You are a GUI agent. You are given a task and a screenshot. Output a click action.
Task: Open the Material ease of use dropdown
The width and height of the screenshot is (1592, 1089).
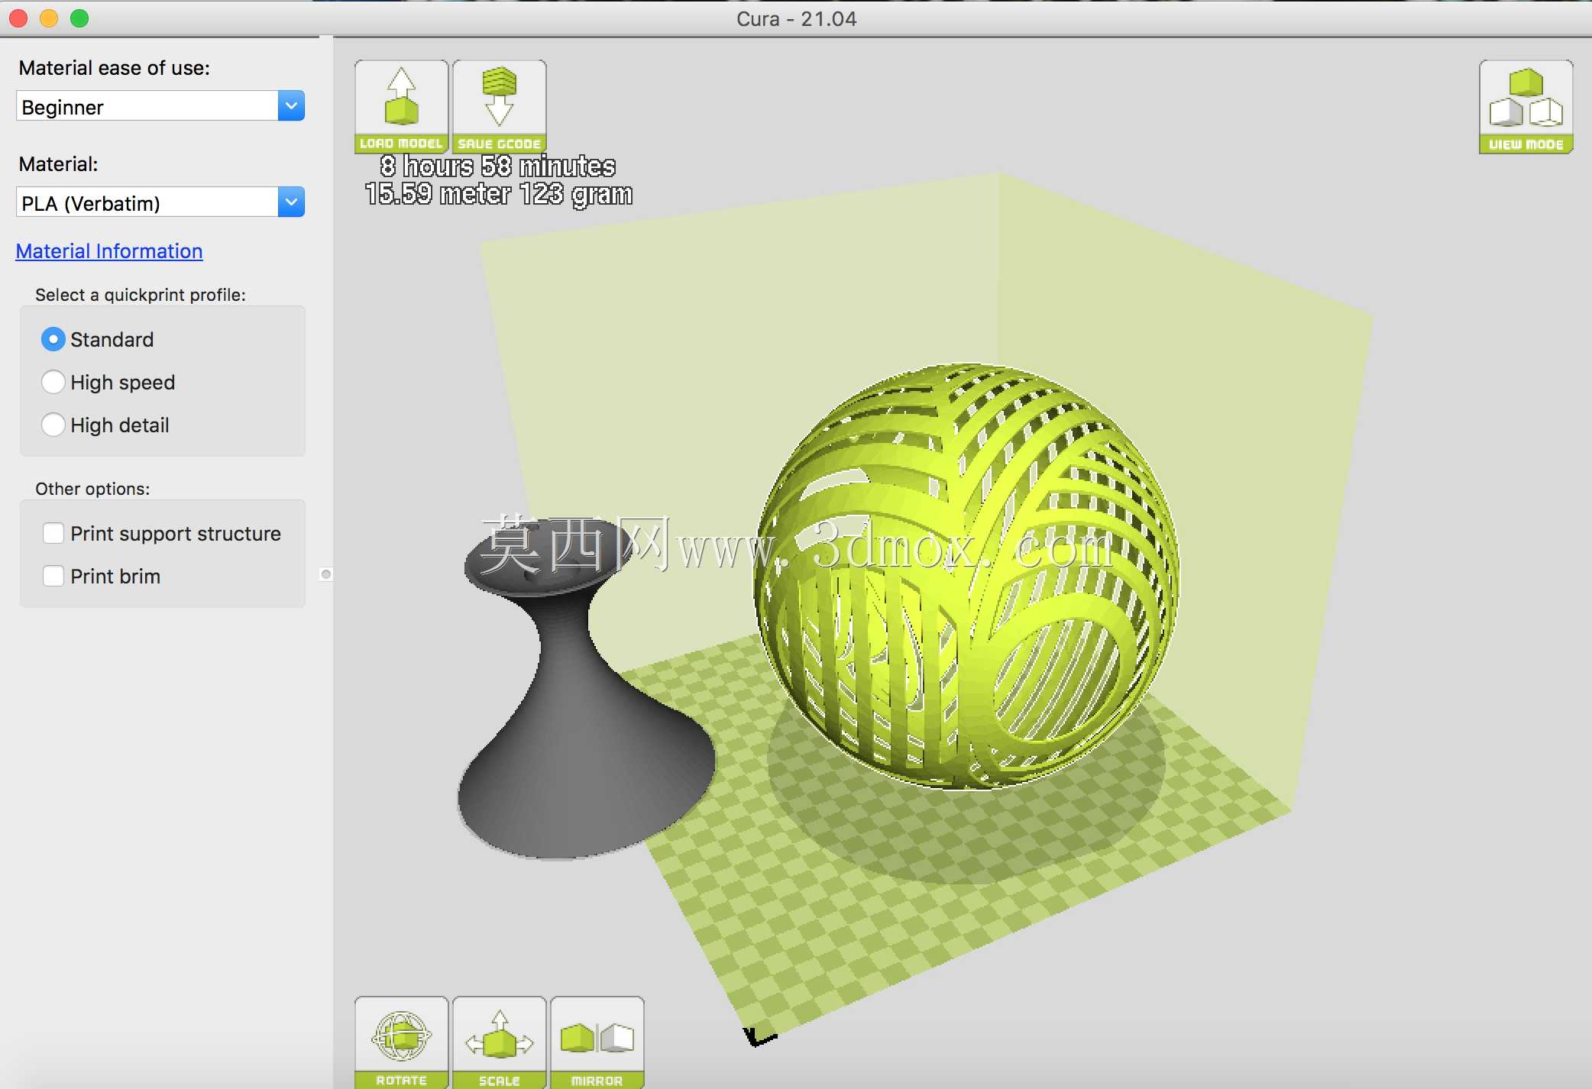[x=160, y=106]
